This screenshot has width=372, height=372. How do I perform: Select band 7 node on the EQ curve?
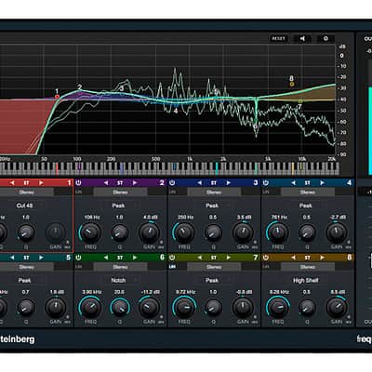pos(300,101)
